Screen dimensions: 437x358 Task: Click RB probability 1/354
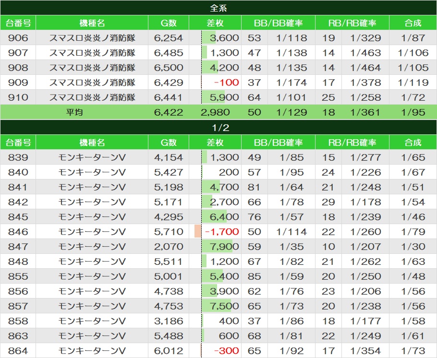click(x=365, y=351)
